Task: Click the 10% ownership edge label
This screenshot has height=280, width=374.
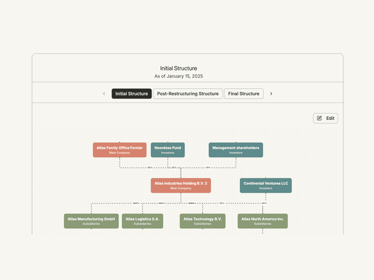Action: point(208,168)
